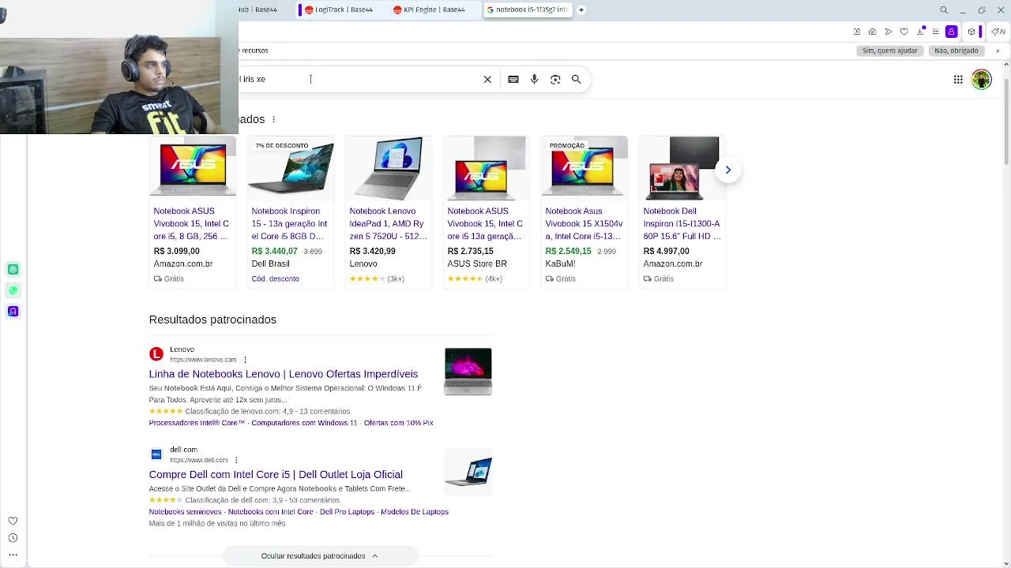1011x568 pixels.
Task: Select the notebook i5-1135g7 search tab
Action: [x=528, y=9]
